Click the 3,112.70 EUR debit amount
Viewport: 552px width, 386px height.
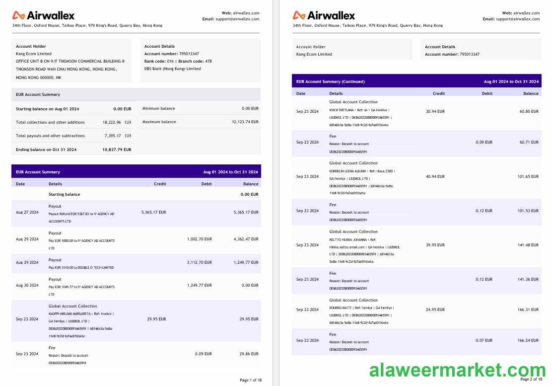199,262
